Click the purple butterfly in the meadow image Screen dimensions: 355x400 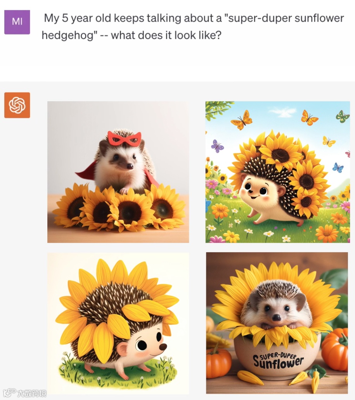(x=217, y=146)
